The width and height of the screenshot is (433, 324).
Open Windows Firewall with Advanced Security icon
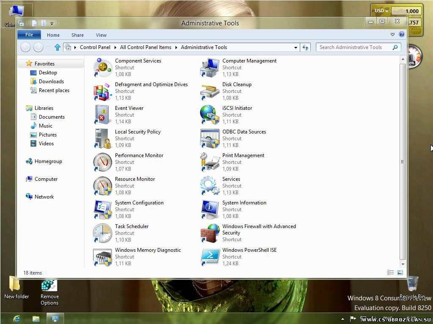pyautogui.click(x=210, y=233)
